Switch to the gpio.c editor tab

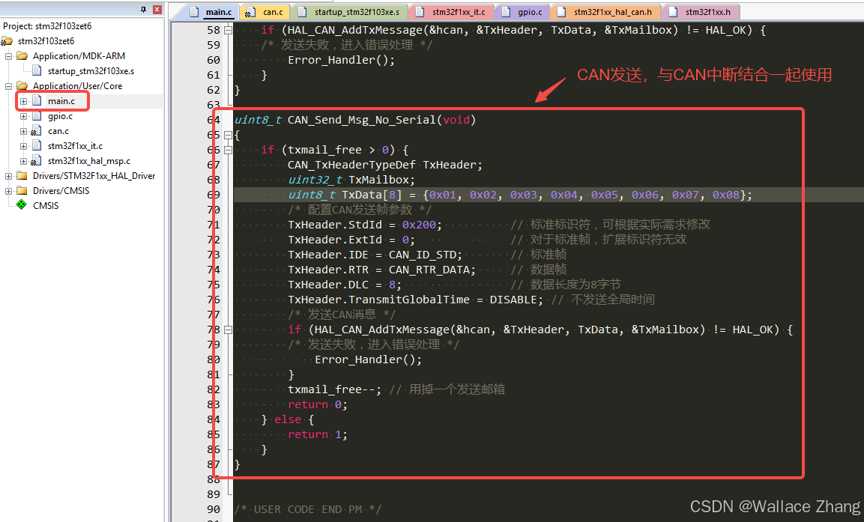(523, 11)
